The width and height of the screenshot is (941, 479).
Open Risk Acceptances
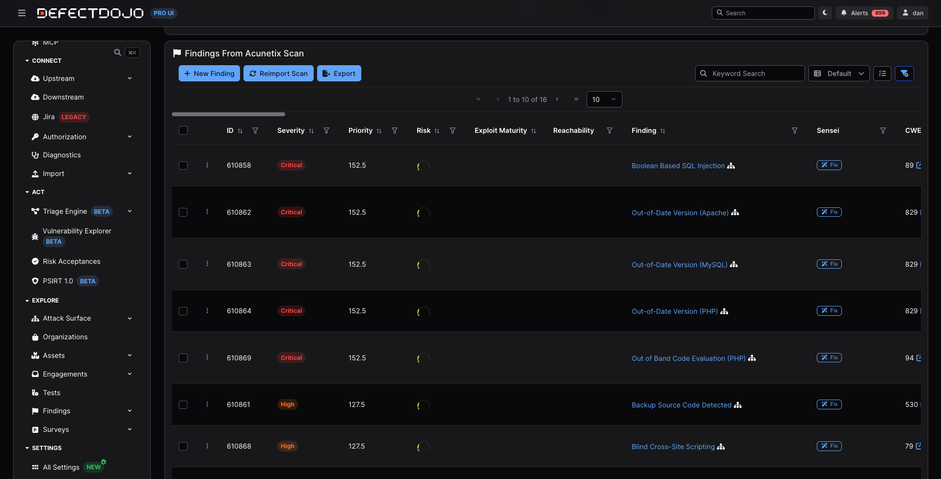tap(71, 261)
